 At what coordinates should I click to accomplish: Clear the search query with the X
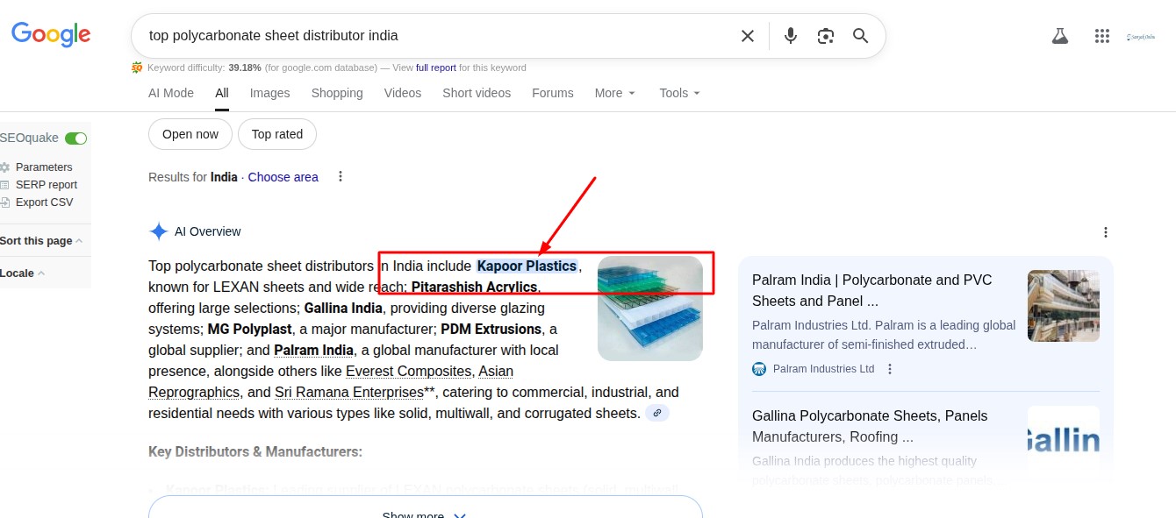click(x=748, y=36)
